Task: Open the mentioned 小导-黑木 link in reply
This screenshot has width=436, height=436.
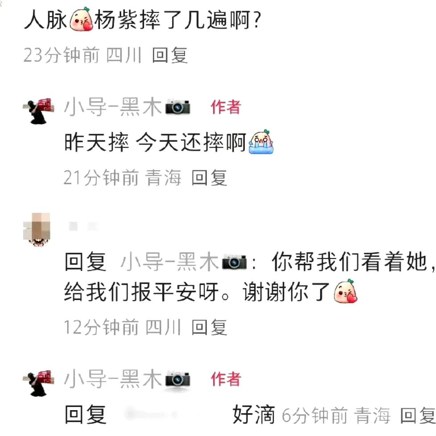Action: pos(169,261)
